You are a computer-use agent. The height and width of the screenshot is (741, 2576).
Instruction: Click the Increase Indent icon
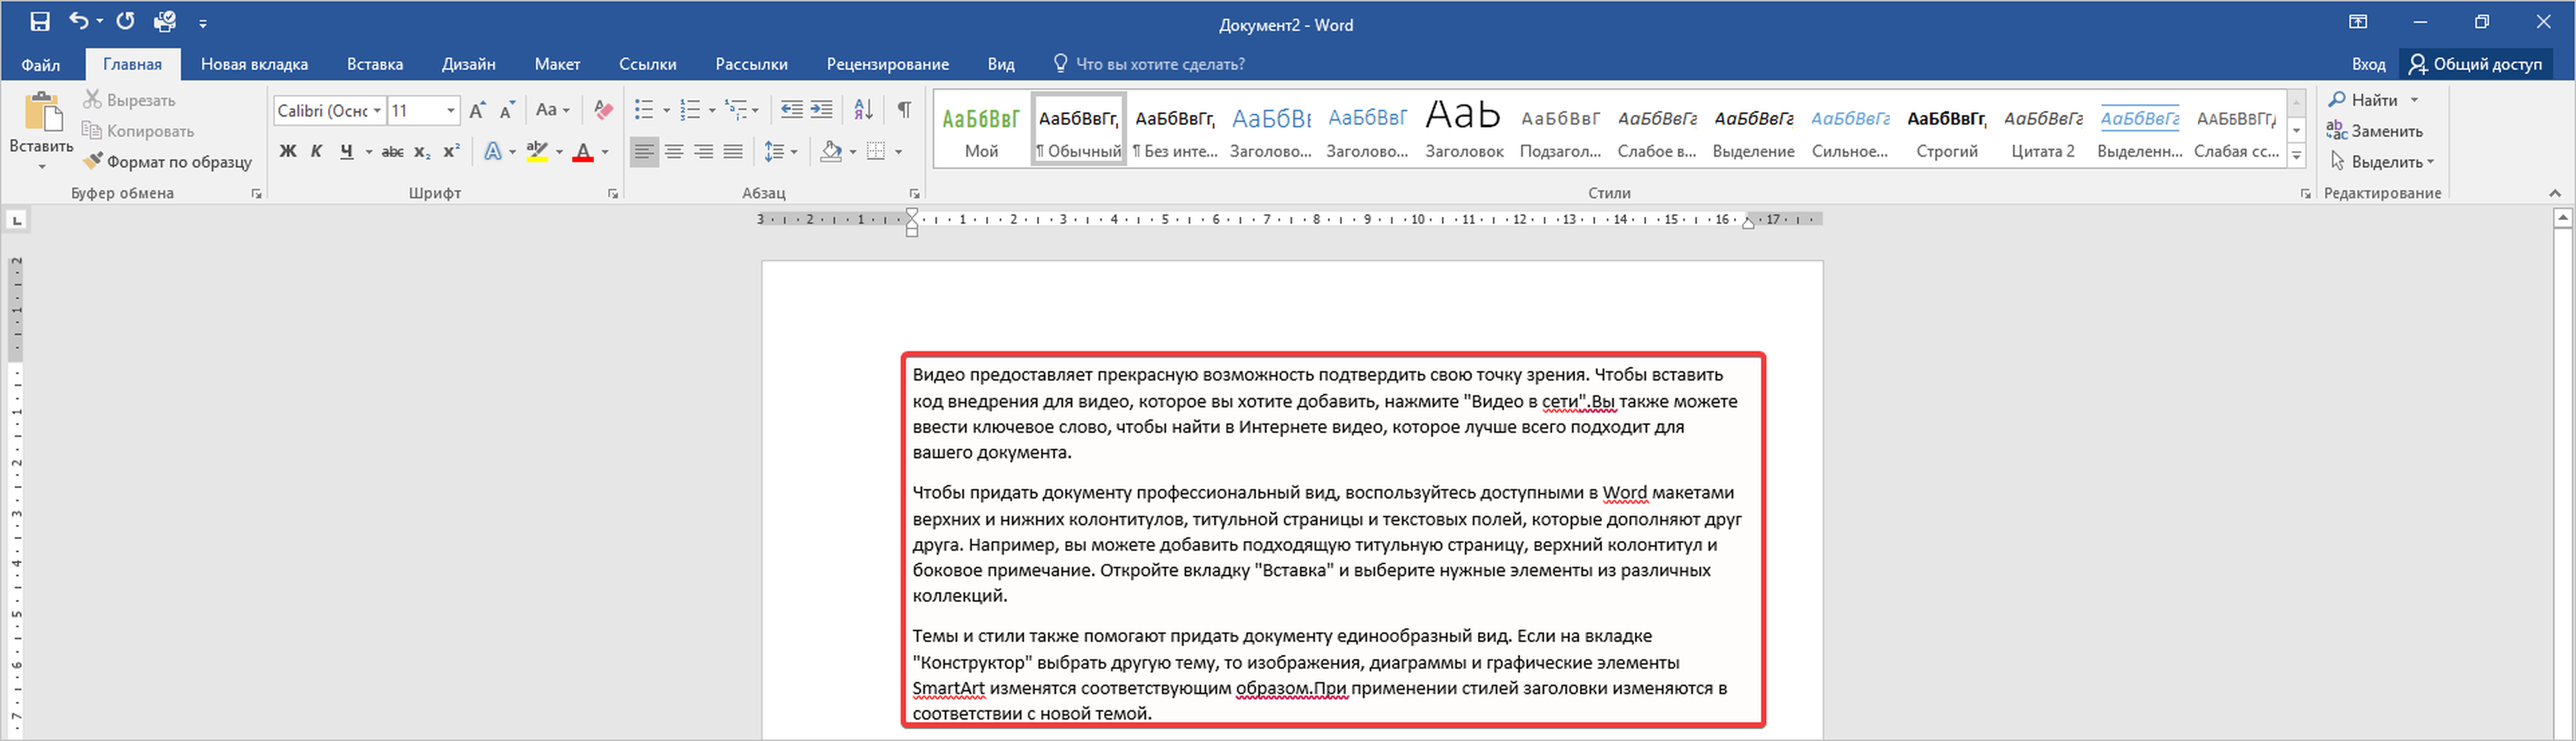(x=821, y=109)
